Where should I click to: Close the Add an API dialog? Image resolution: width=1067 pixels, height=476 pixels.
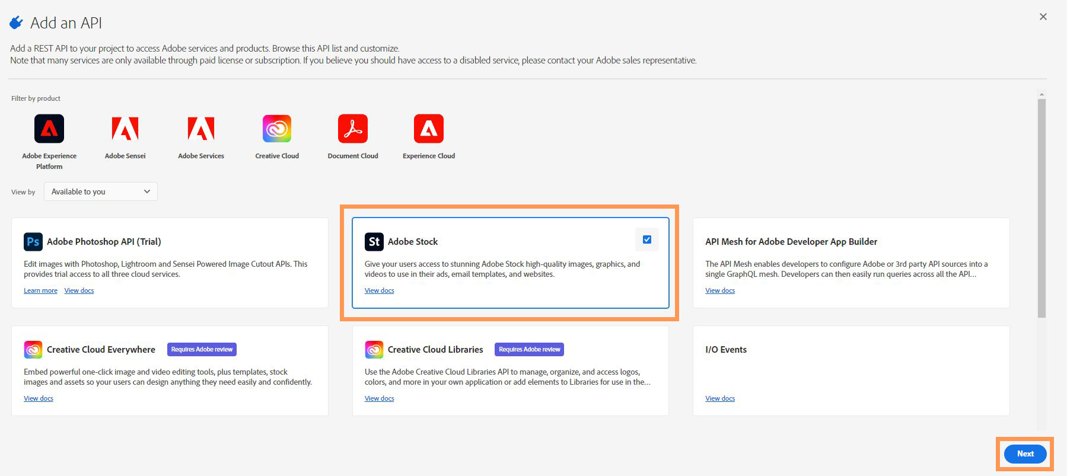(1043, 17)
